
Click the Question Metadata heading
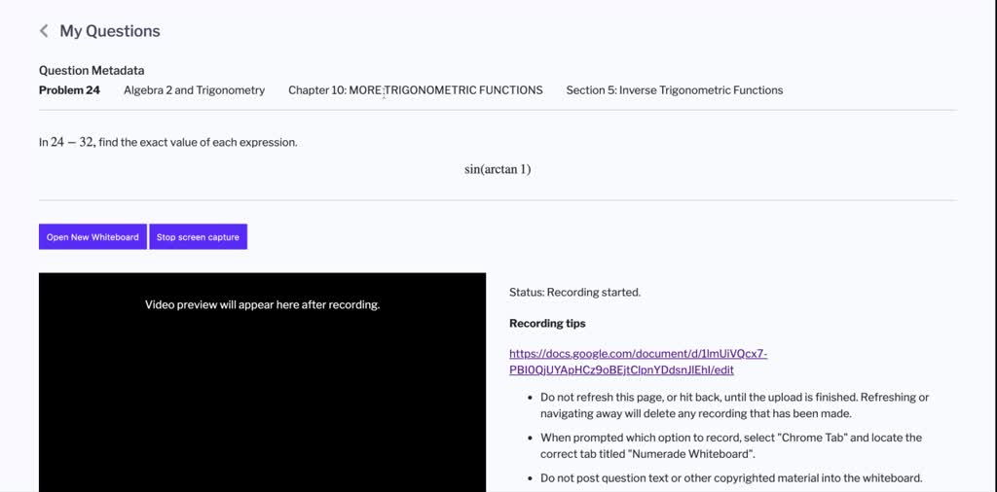point(92,70)
